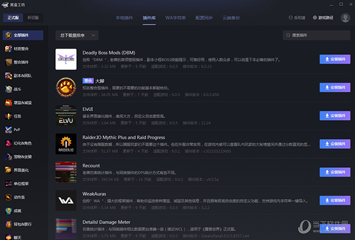The width and height of the screenshot is (355, 240).
Task: Install the 大脚 addon
Action: click(x=335, y=87)
